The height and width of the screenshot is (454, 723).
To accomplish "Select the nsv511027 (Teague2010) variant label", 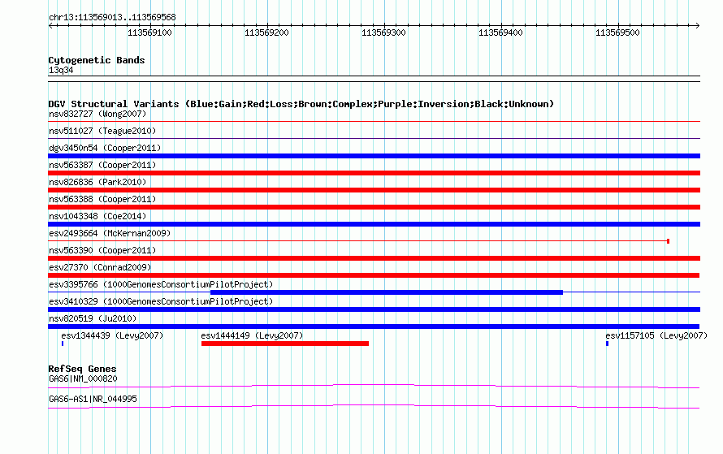I will tap(102, 131).
